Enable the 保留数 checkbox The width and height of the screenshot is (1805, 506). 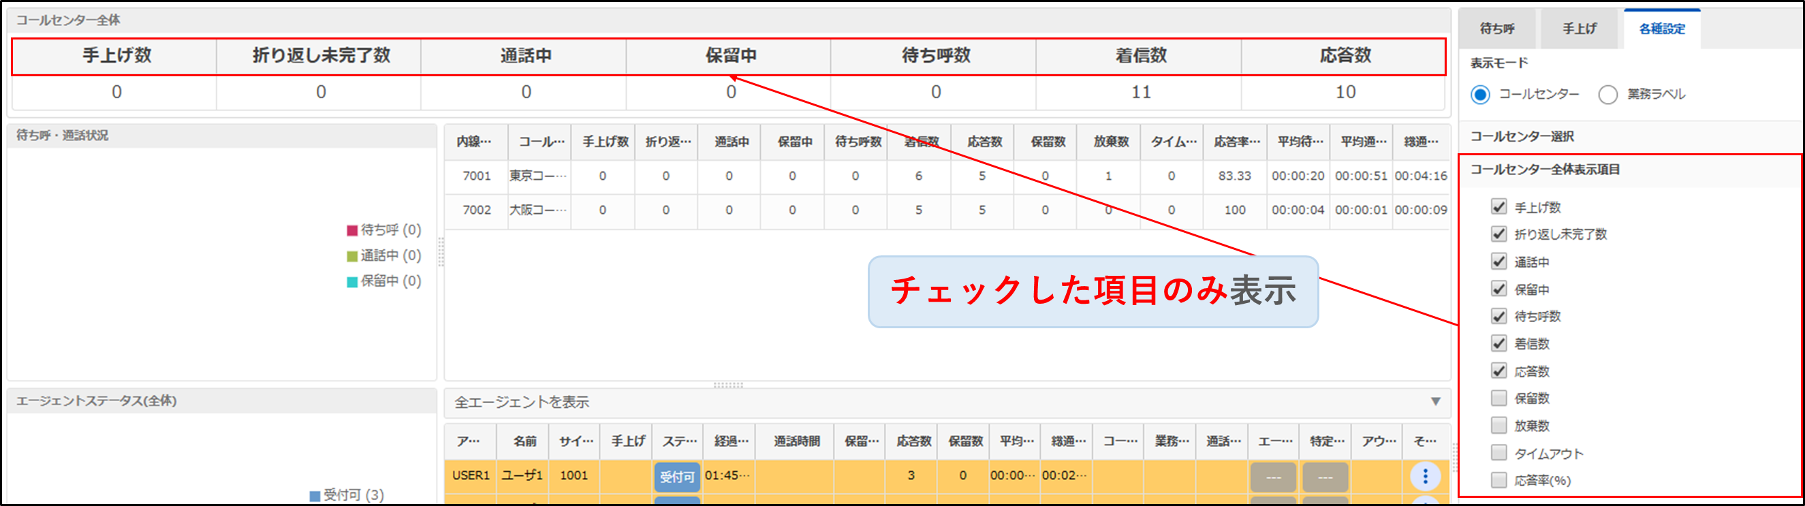point(1498,398)
